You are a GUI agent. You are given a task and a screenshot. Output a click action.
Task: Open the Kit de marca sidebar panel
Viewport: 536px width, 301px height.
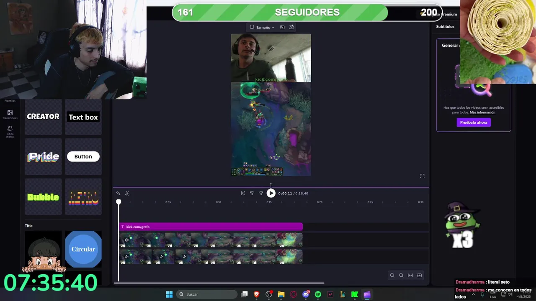10,132
